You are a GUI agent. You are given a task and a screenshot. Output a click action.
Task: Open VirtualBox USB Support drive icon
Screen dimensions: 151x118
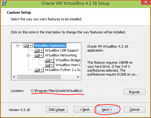(x=39, y=50)
